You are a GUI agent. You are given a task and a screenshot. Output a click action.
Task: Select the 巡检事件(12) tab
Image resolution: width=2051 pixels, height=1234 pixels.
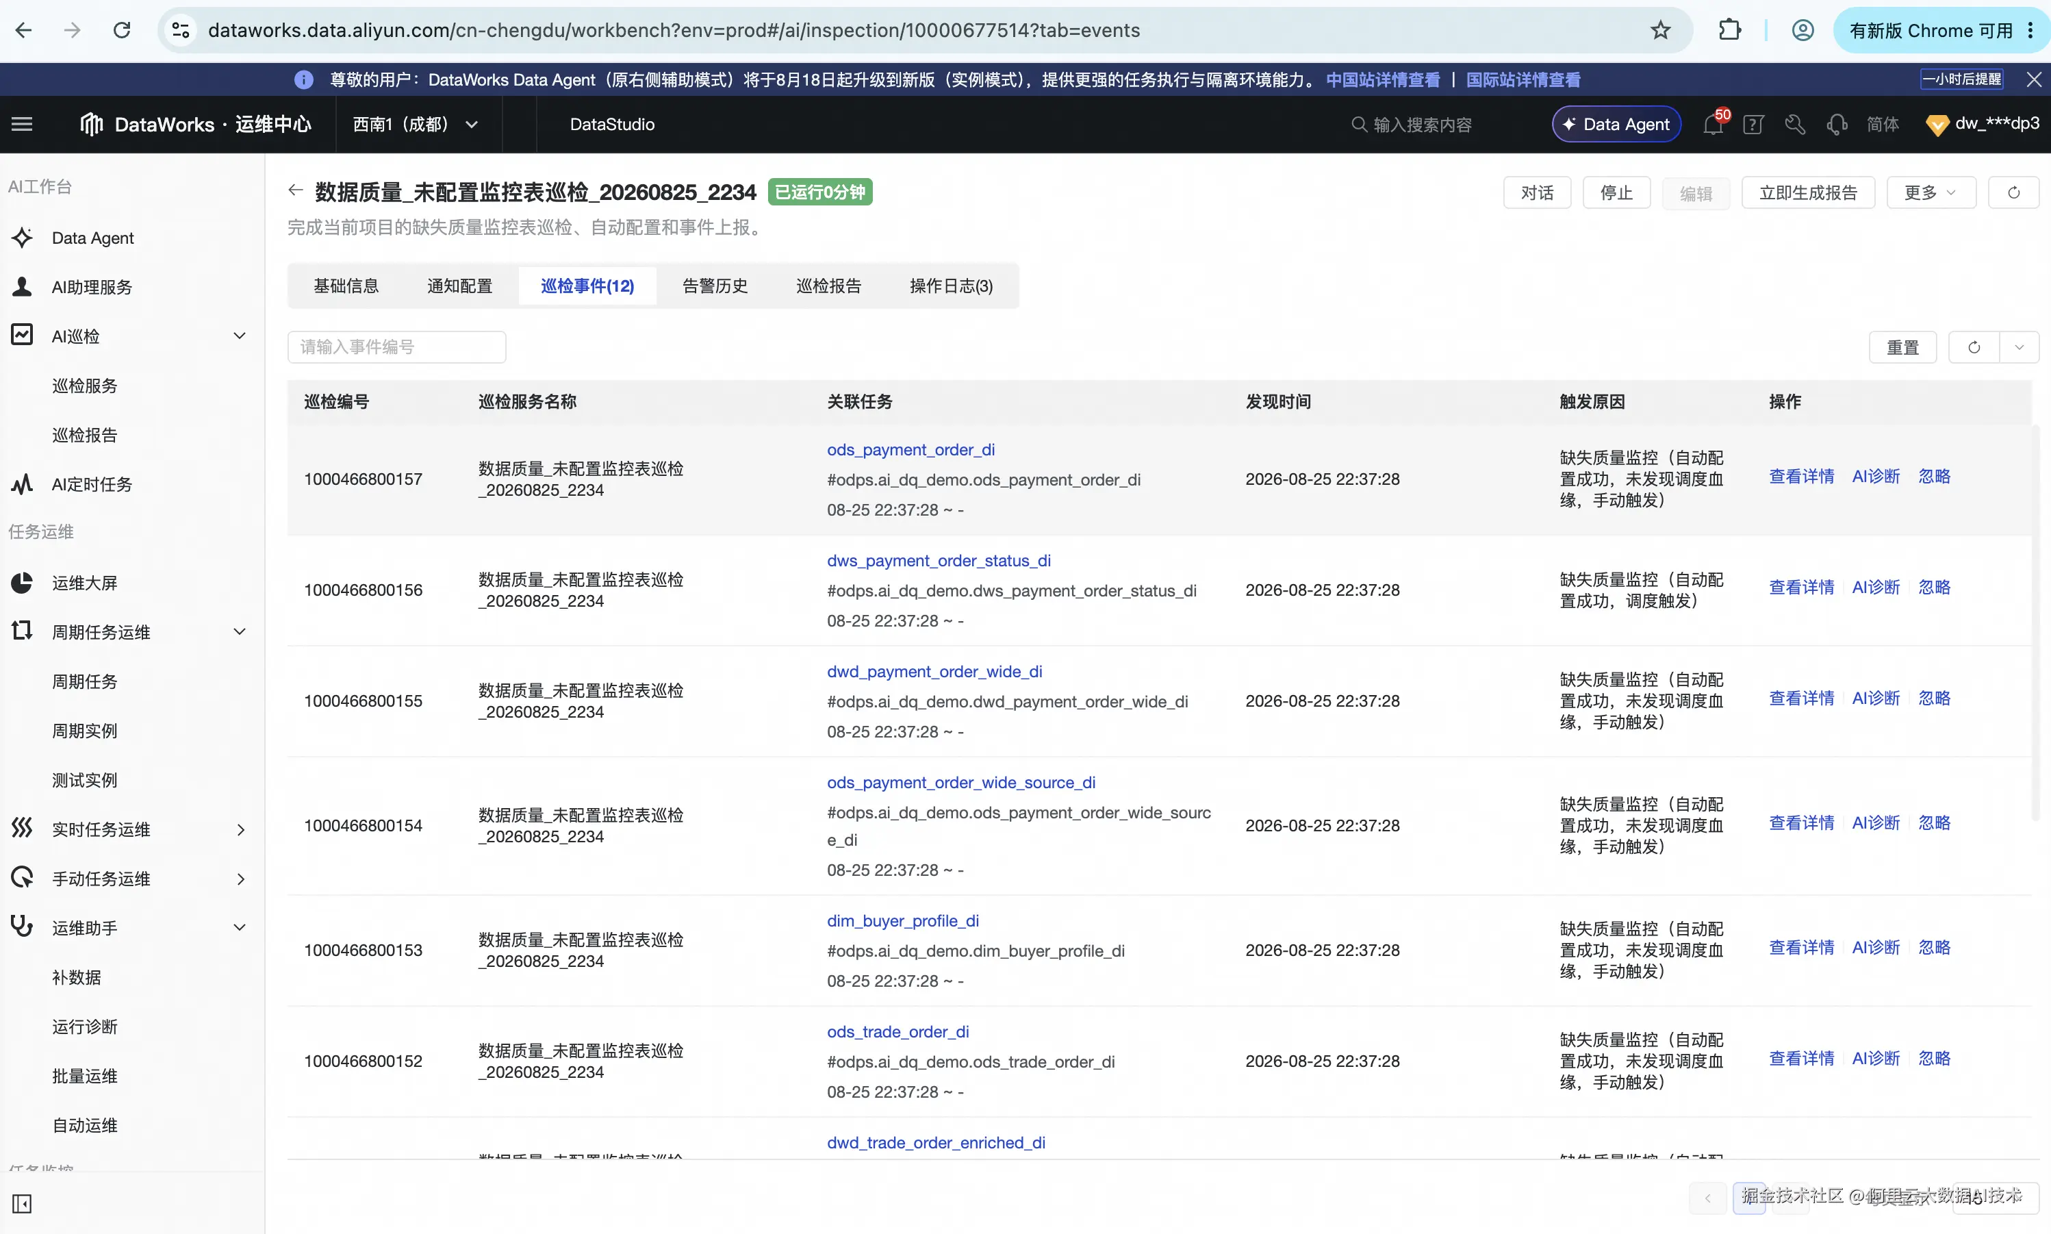point(587,286)
